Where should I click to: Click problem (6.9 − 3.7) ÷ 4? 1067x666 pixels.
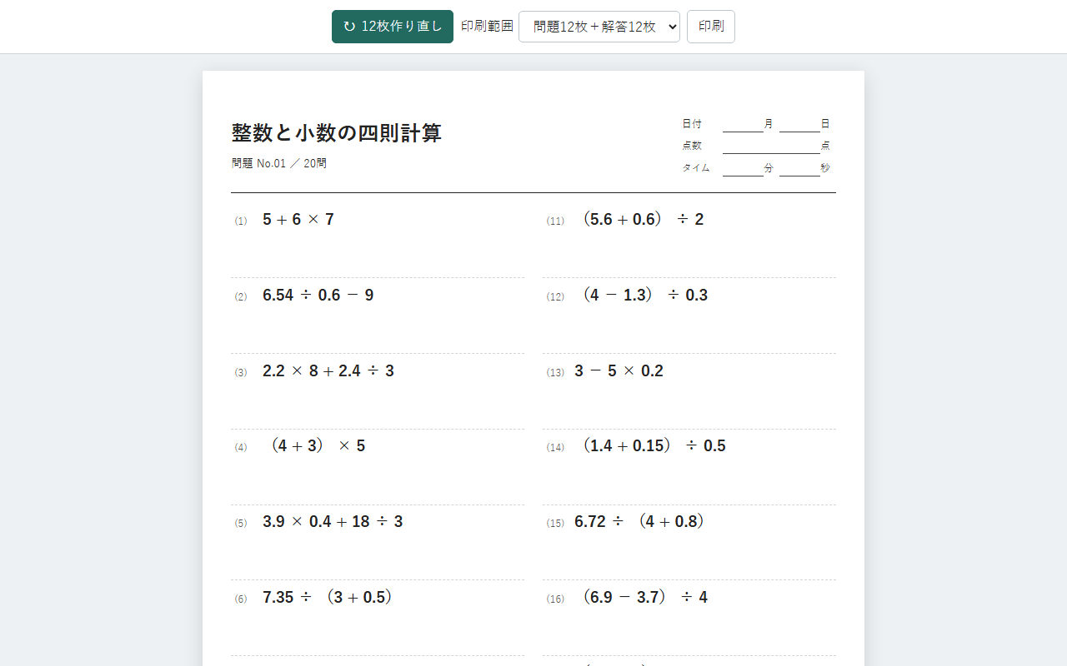point(645,598)
